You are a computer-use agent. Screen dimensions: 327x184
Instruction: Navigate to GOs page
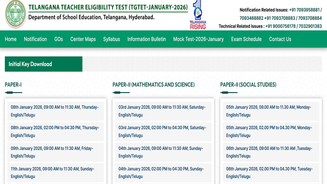click(58, 39)
